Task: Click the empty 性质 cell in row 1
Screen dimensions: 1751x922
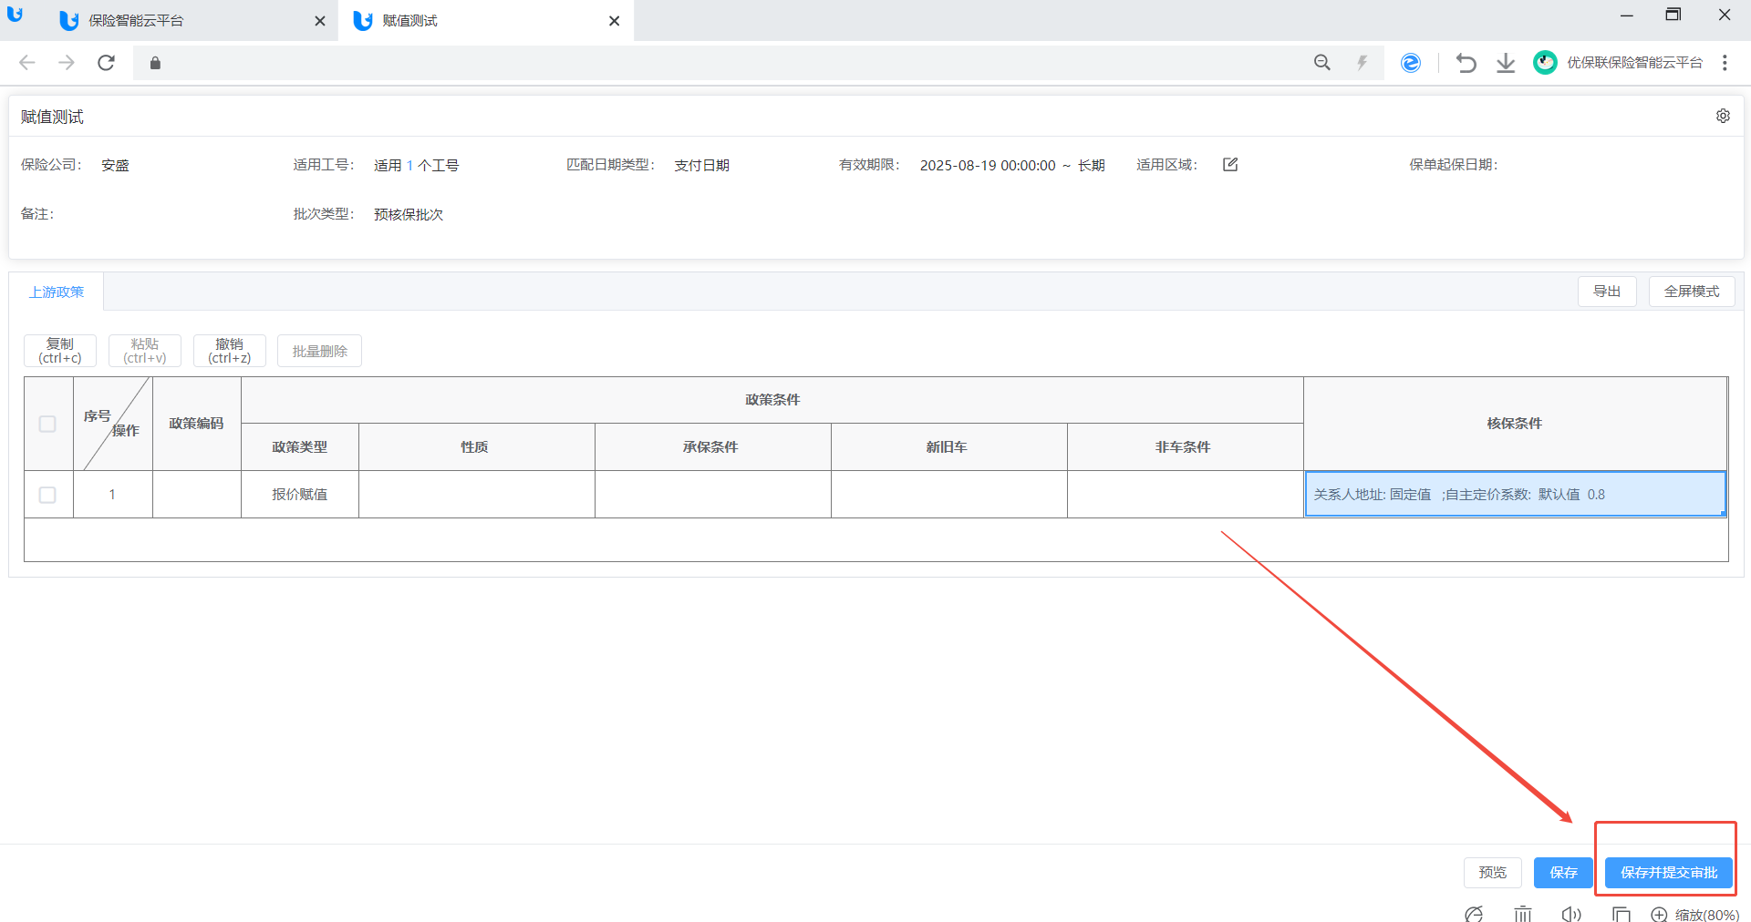Action: pyautogui.click(x=477, y=495)
